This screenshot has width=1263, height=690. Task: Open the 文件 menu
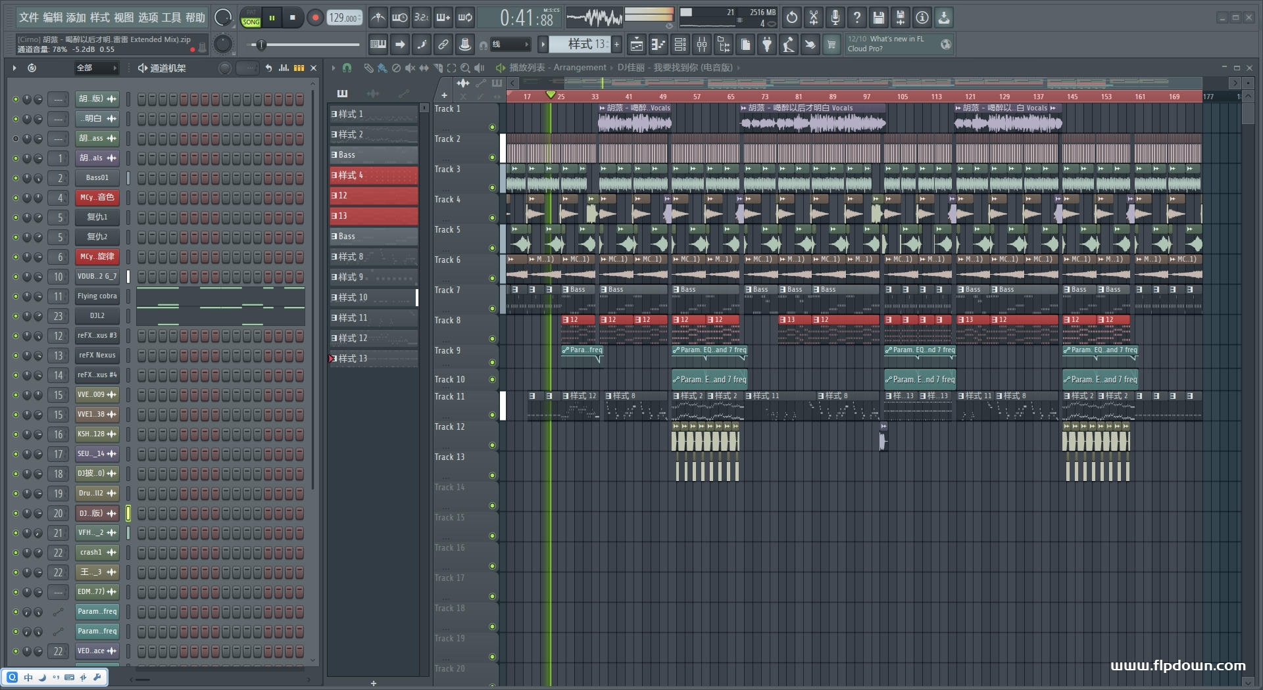coord(28,18)
